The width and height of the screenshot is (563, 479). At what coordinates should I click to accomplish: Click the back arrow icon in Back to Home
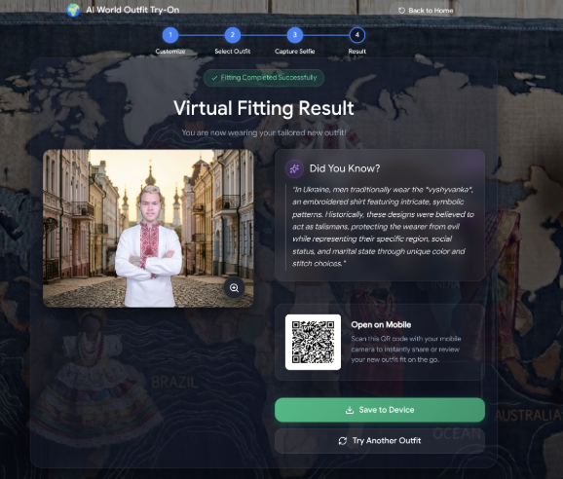[401, 11]
